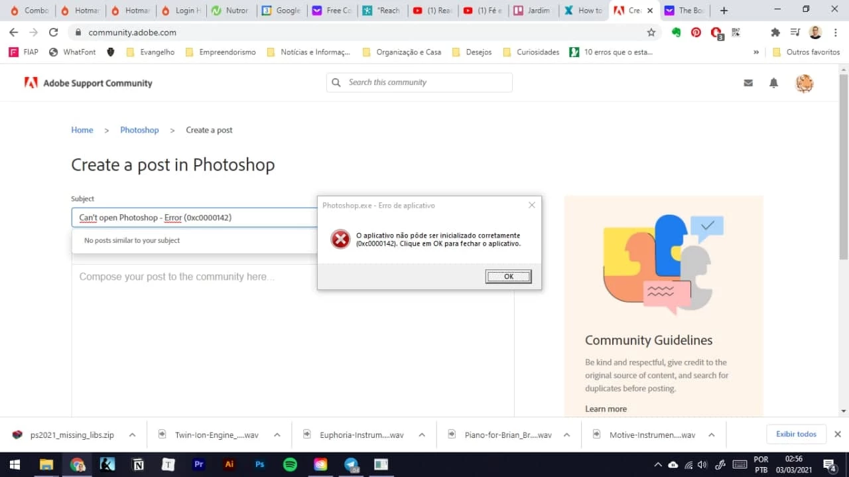
Task: Expand options for ps2021_missing_libs.zip download
Action: click(x=132, y=435)
